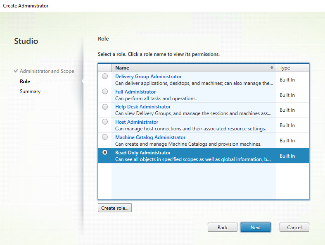325x245 pixels.
Task: Click the checkmark beside Administrator and Scope
Action: (16, 71)
